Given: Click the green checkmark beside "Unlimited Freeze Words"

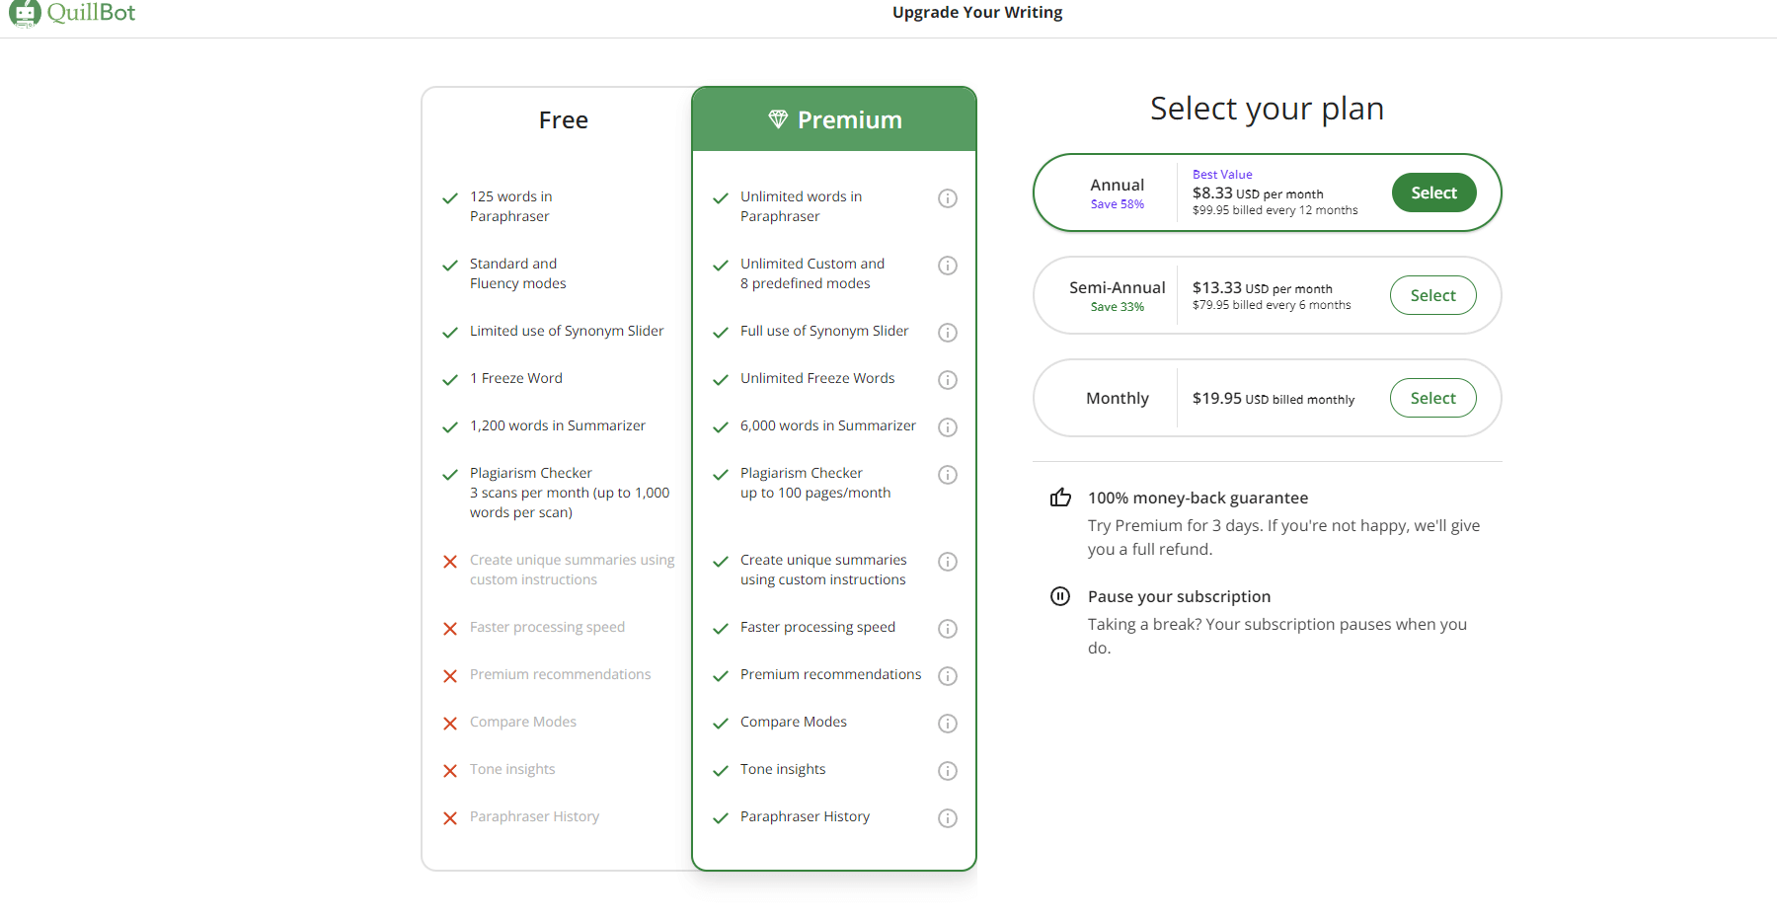Looking at the screenshot, I should tap(721, 379).
